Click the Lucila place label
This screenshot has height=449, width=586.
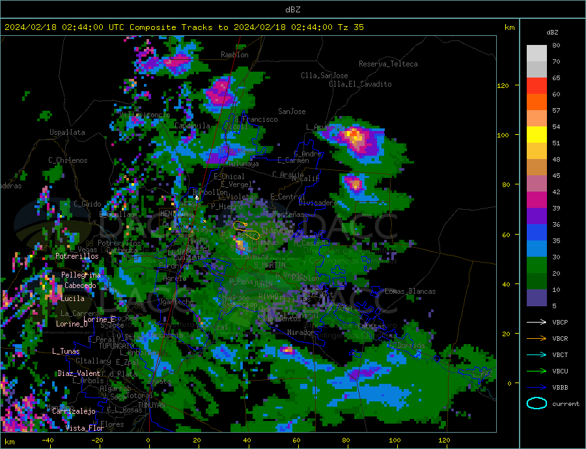[72, 298]
